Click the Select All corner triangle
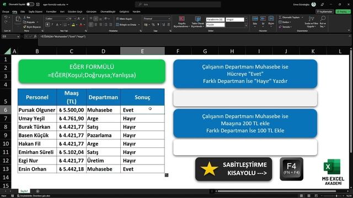Image resolution: width=353 pixels, height=198 pixels. click(7, 51)
